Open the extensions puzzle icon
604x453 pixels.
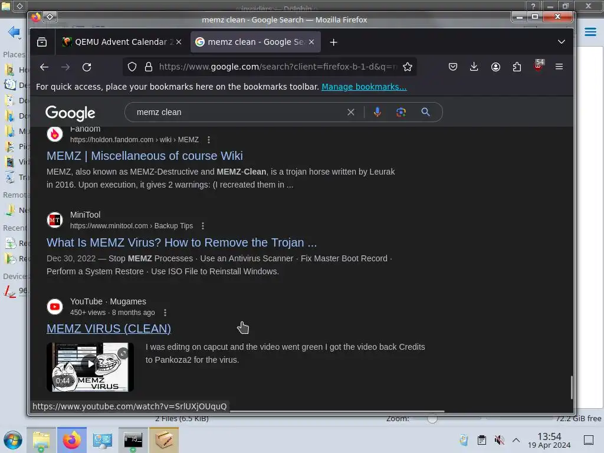[x=517, y=67]
